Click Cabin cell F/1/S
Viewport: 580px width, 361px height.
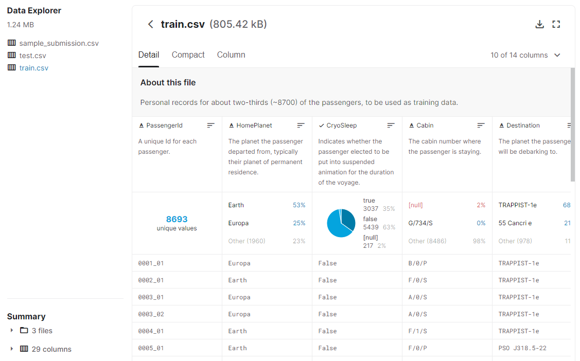point(417,331)
